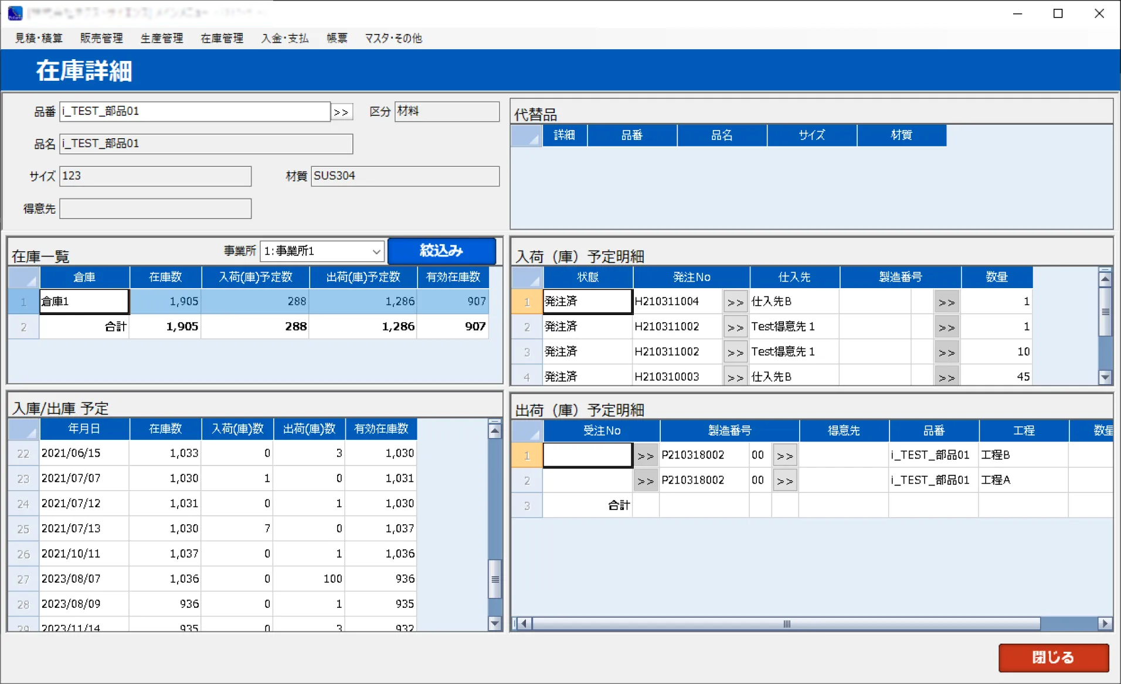Click the application icon in title bar

pos(15,13)
